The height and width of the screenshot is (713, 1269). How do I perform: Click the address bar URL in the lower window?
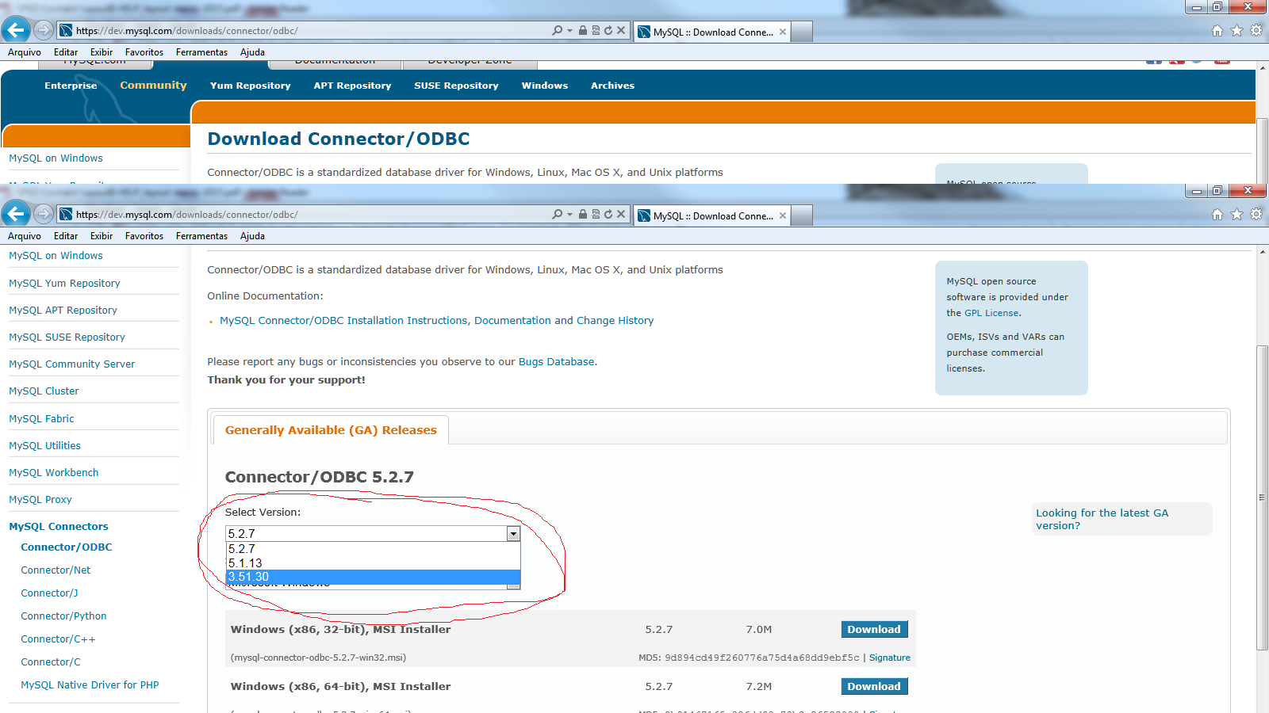(x=187, y=215)
